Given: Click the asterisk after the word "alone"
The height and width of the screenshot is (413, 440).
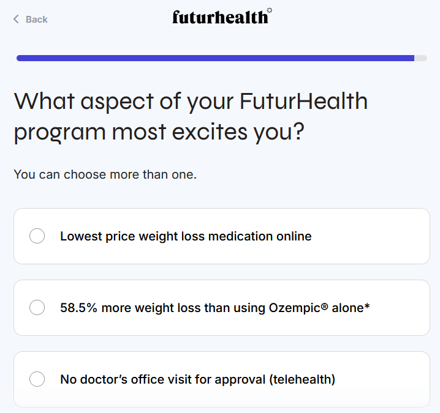Looking at the screenshot, I should pyautogui.click(x=367, y=307).
